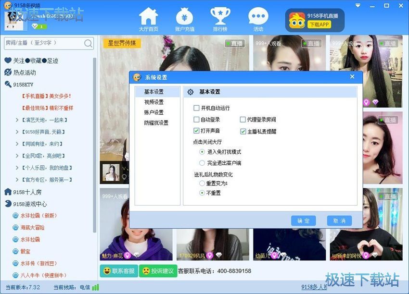Screen dimensions: 409x294
Task: Open the 活动 chat bubble icon
Action: (258, 20)
